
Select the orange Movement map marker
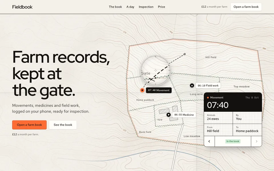tap(142, 90)
